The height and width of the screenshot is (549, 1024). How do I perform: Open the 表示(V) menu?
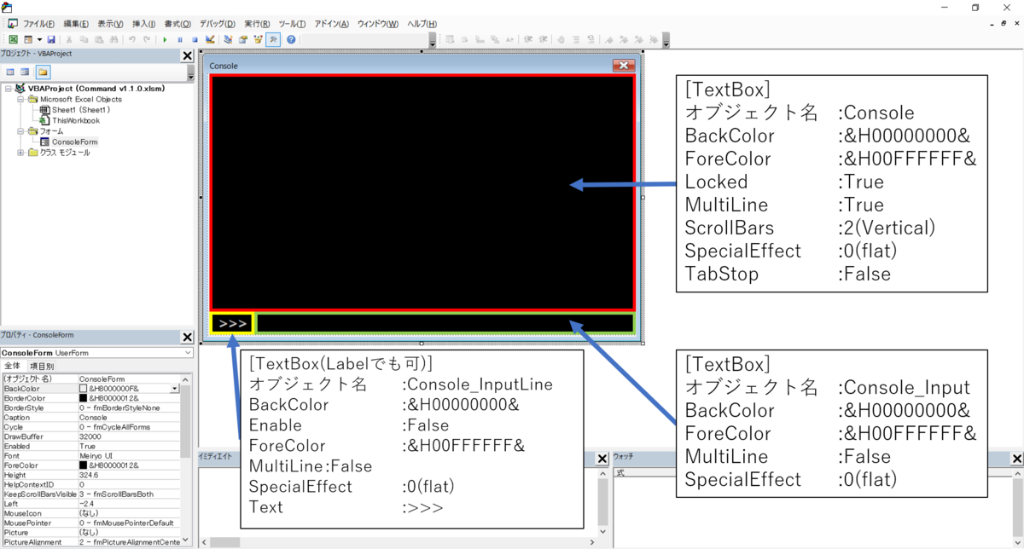pyautogui.click(x=110, y=24)
